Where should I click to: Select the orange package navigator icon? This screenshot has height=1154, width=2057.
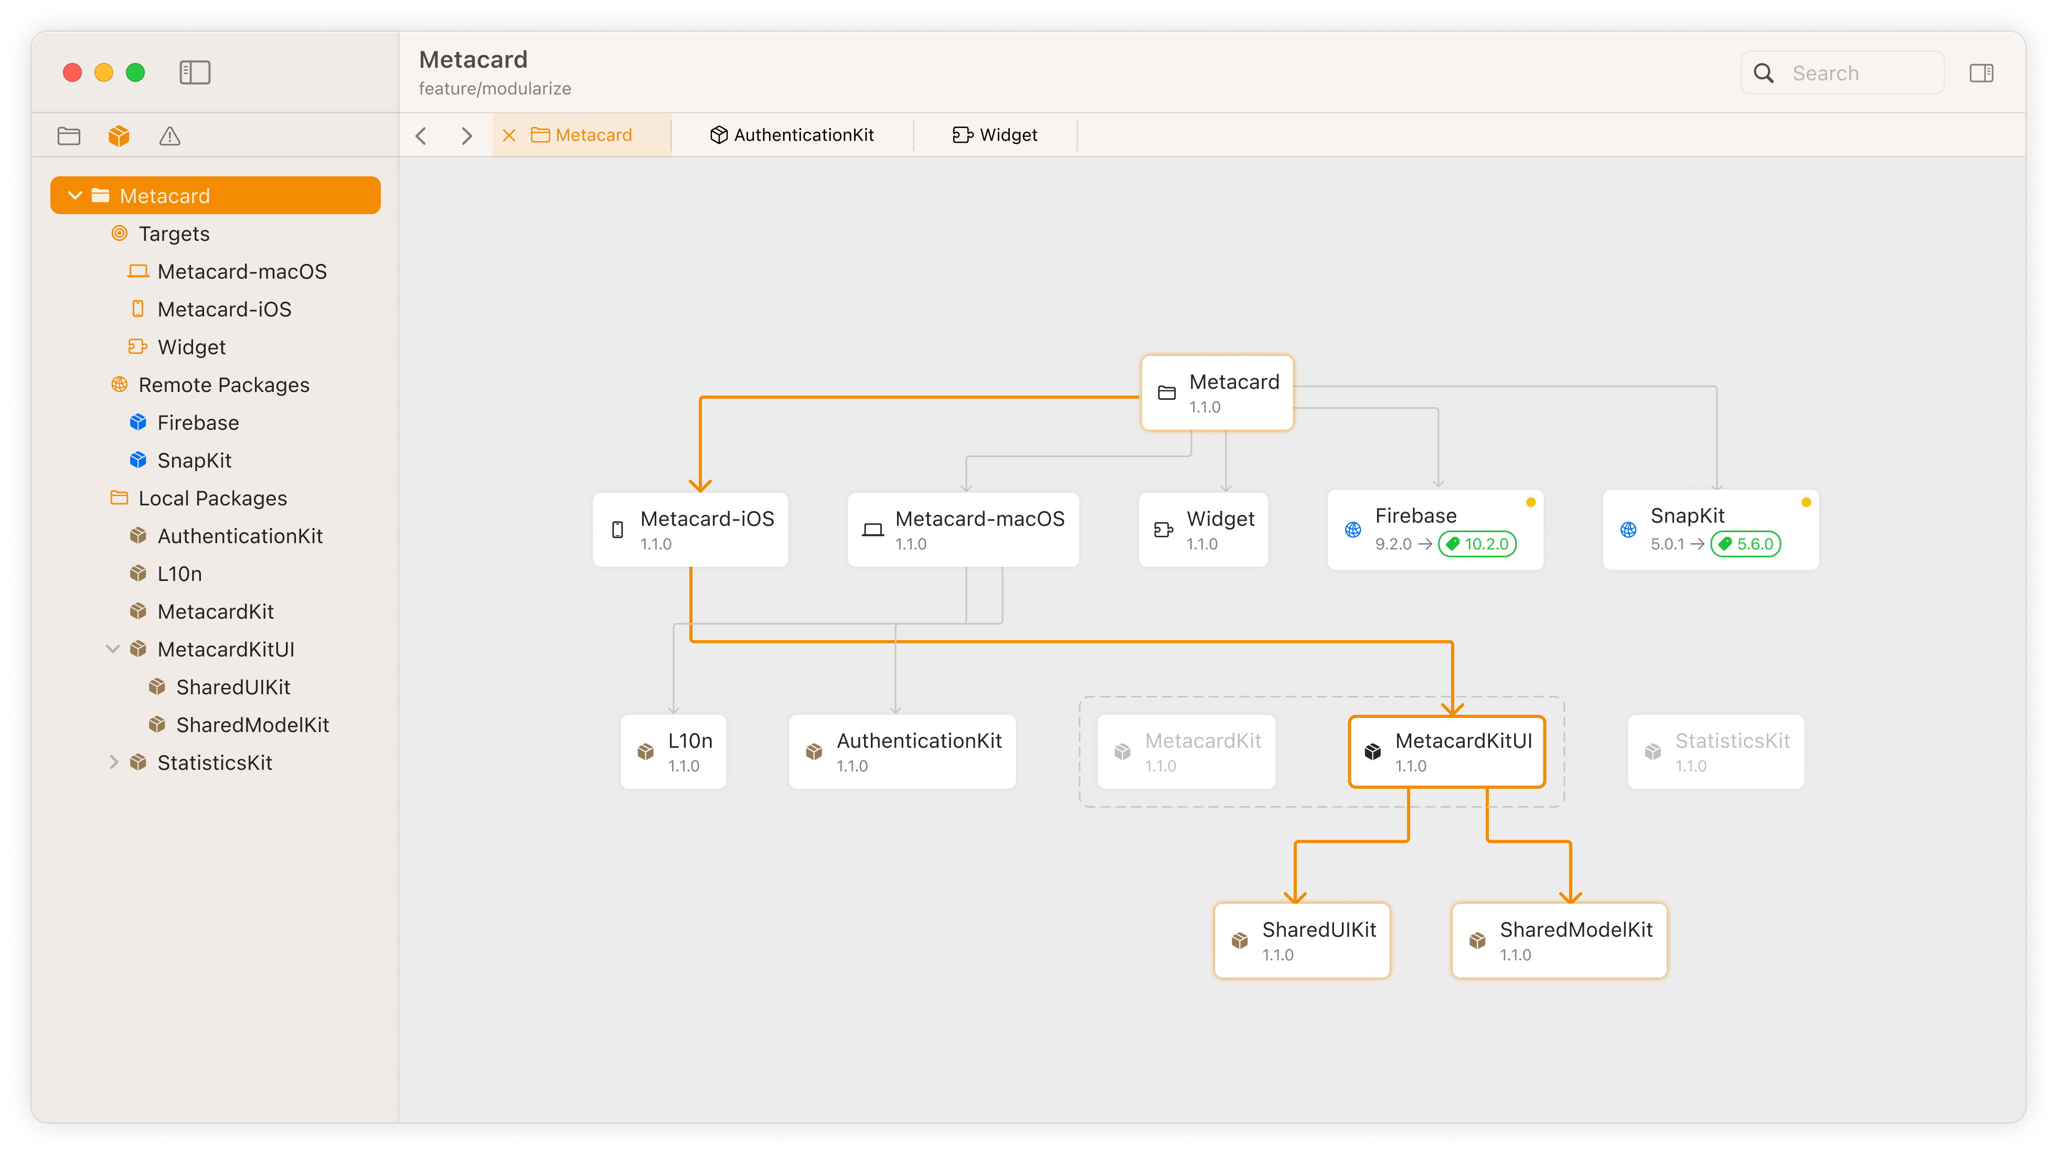tap(119, 136)
